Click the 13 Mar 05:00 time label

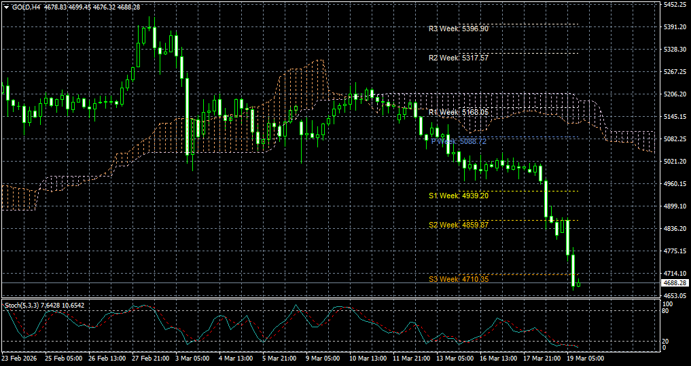click(455, 359)
